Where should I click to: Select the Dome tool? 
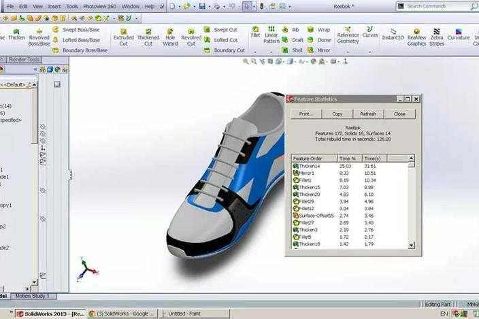click(x=319, y=40)
